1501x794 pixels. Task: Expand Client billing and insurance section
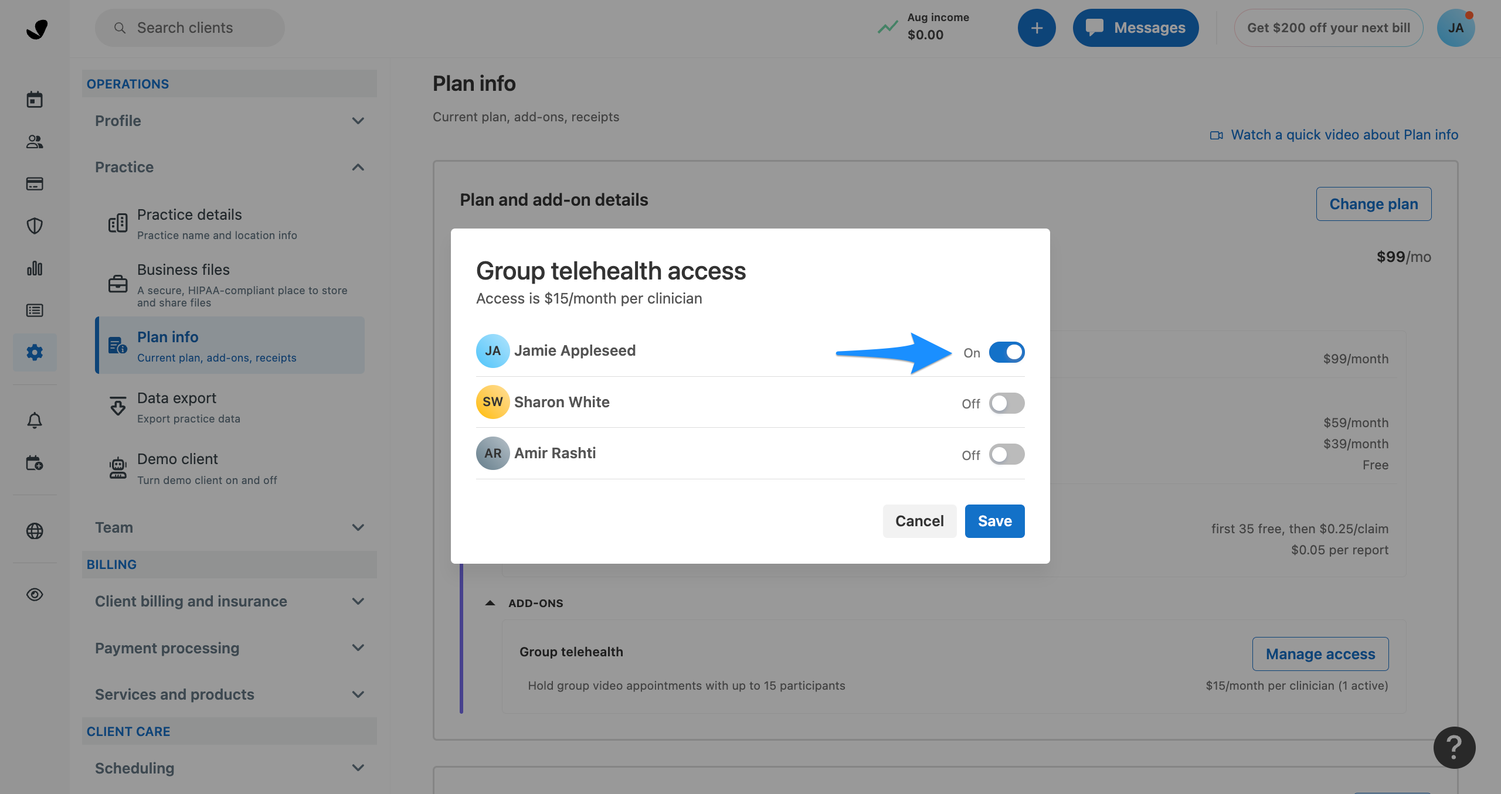[230, 601]
